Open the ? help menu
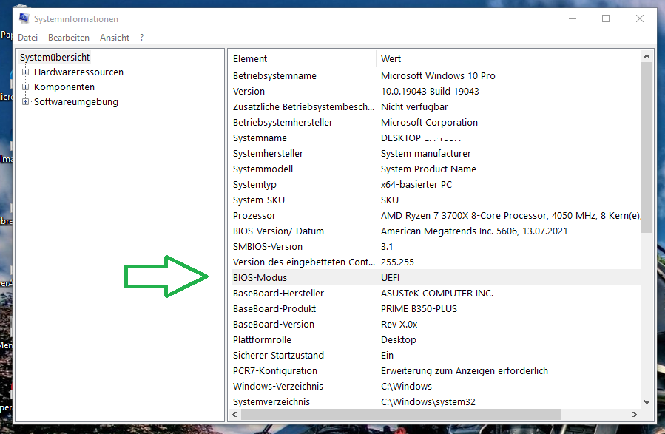 [141, 38]
